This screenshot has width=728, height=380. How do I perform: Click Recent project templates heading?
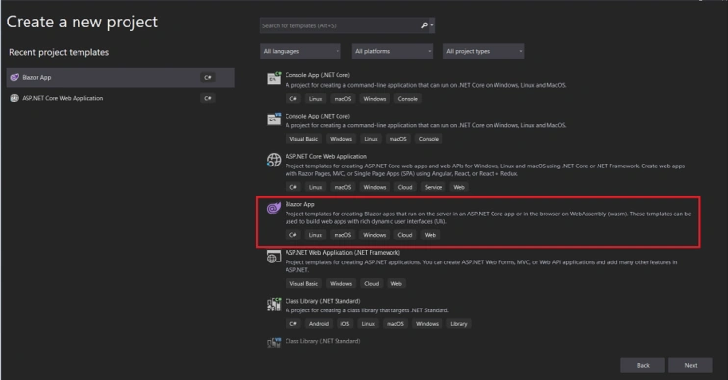(x=59, y=52)
